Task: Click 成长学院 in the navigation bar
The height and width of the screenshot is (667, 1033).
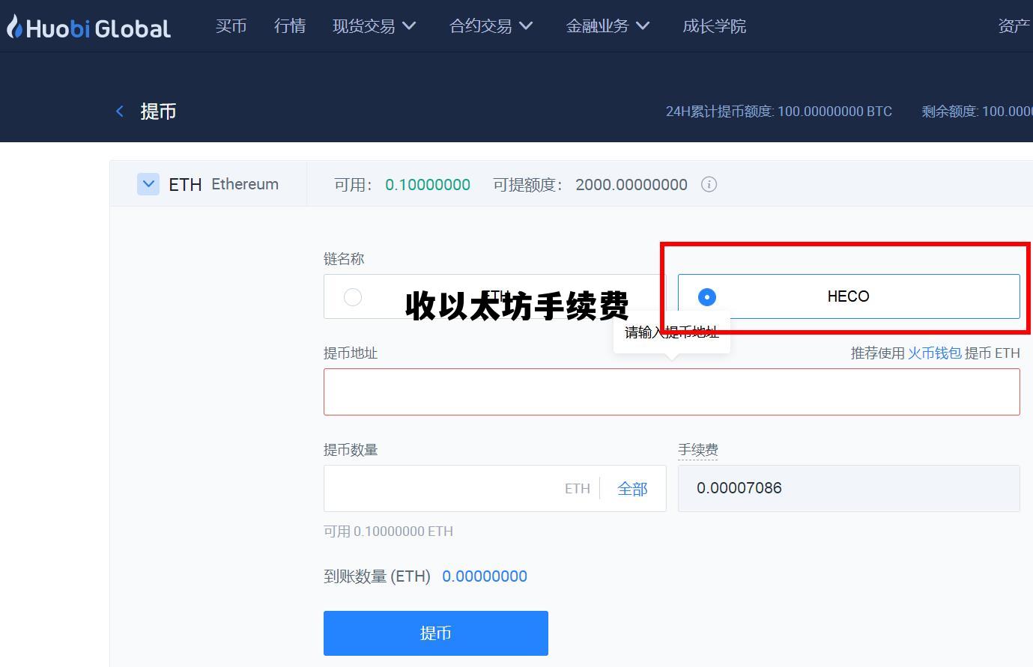Action: point(714,25)
